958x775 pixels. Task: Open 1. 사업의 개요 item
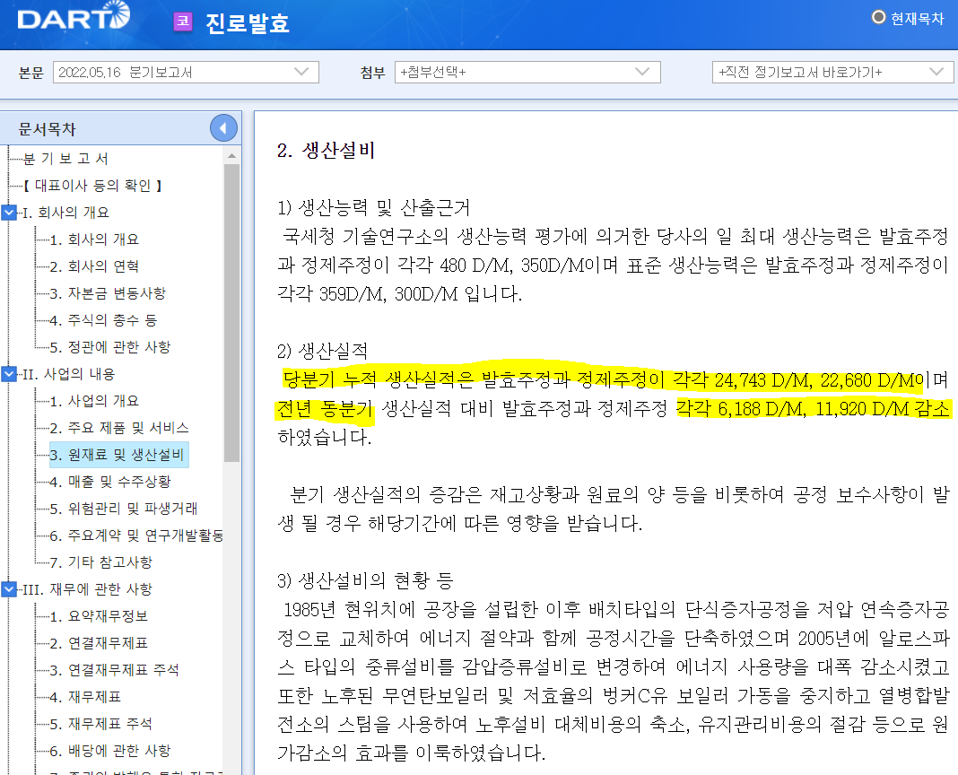(x=94, y=400)
